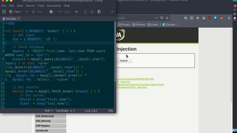237x133 pixels.
Task: Click the Save button in Pluma toolbar
Action: pos(37,11)
